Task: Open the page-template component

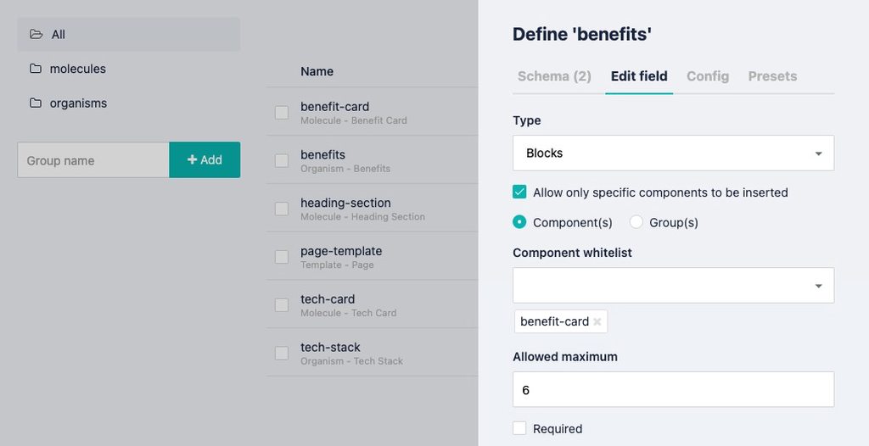Action: [341, 251]
